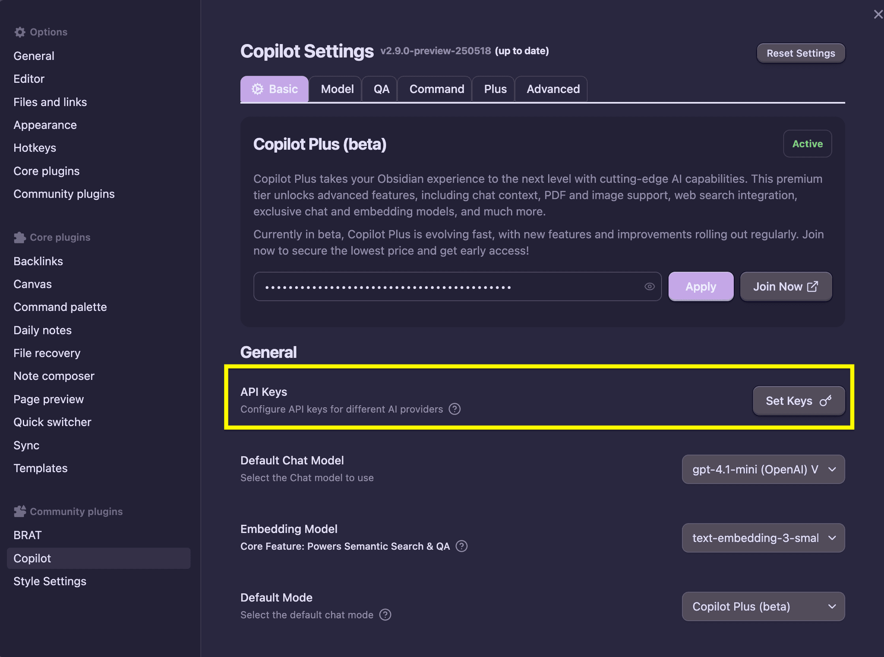Click the help icon beside Embedding Model
The width and height of the screenshot is (884, 657).
461,546
